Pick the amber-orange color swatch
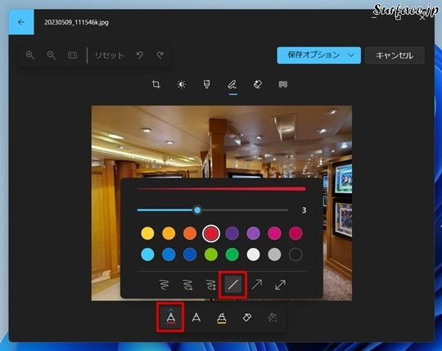Image resolution: width=442 pixels, height=351 pixels. coord(169,233)
